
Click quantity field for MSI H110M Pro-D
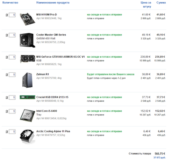coord(12,15)
